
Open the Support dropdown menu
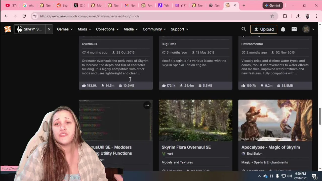[180, 29]
